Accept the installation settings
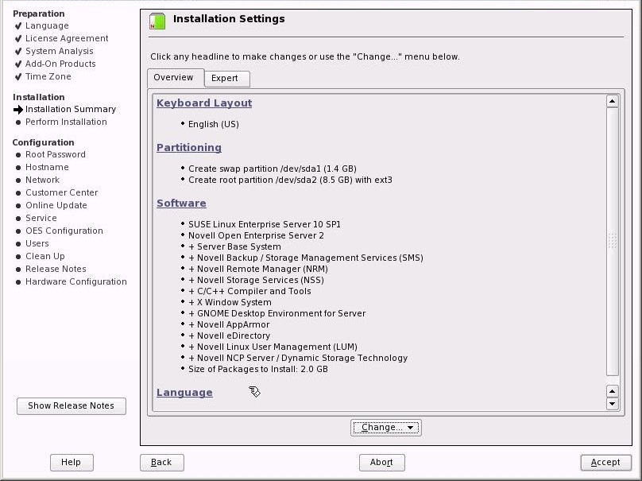 click(605, 462)
